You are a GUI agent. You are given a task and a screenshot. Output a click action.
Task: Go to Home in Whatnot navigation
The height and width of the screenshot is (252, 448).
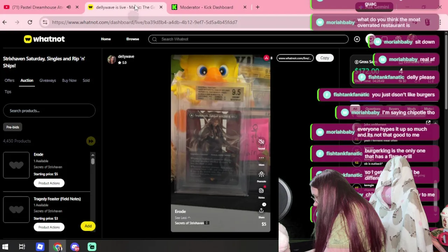106,39
